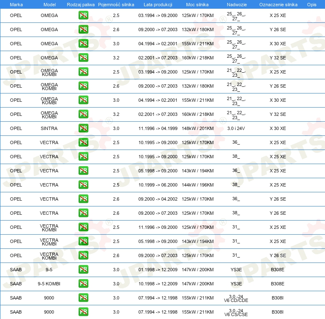Click the 'Nadwozie' column header
Viewport: 325px width, 319px height.
237,5
